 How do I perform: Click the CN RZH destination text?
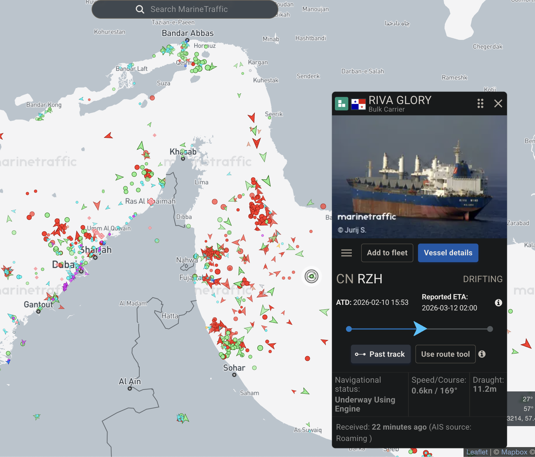coord(359,279)
